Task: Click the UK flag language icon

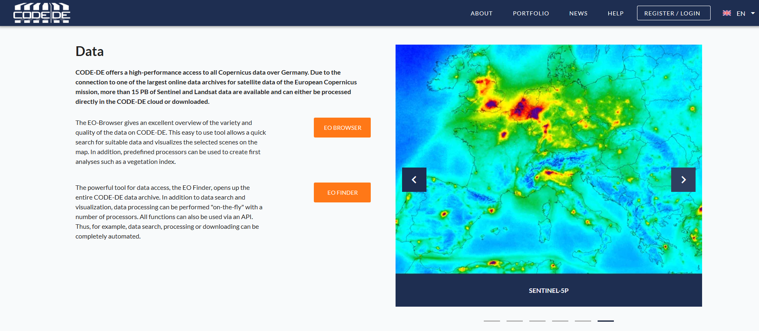Action: pyautogui.click(x=727, y=13)
